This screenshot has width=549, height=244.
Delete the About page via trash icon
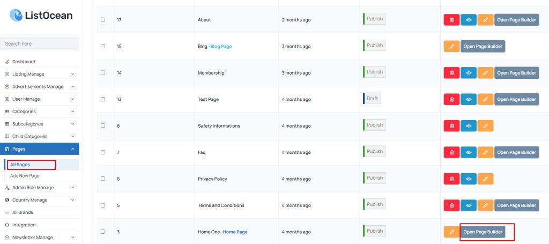[x=451, y=20]
